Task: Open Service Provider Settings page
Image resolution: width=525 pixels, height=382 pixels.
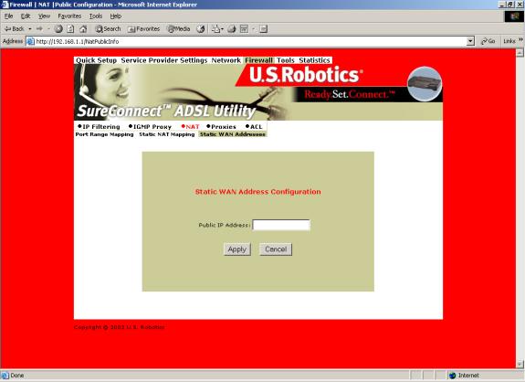Action: click(x=164, y=60)
